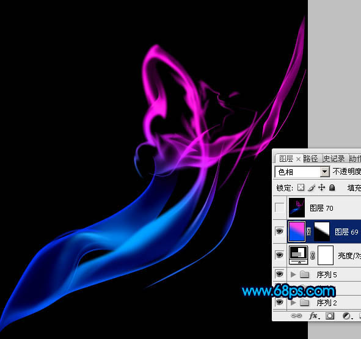Hide layer 图层 69 using eye icon

click(280, 231)
